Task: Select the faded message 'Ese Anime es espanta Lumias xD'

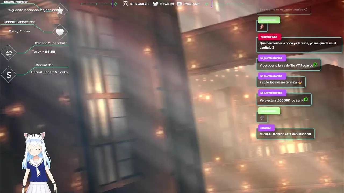Action: point(284,10)
